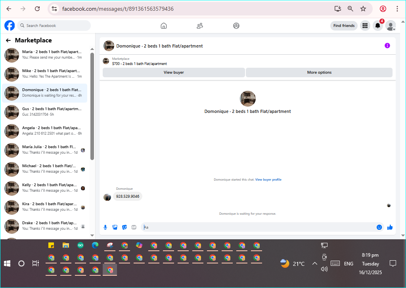Choose a sticker icon
Image resolution: width=406 pixels, height=288 pixels.
point(124,227)
